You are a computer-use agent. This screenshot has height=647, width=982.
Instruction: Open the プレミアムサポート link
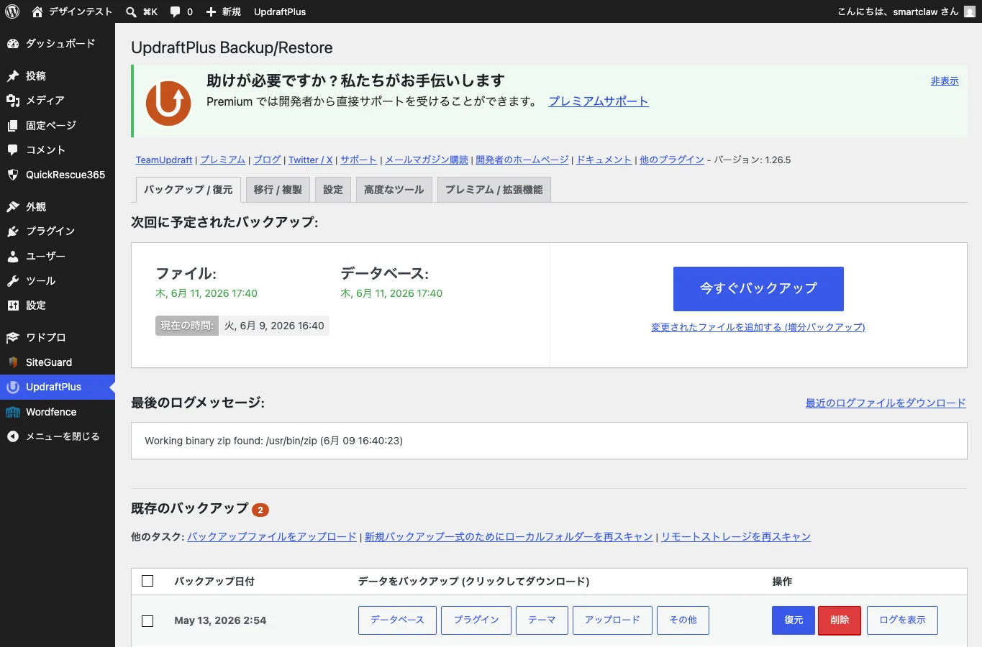pos(599,101)
